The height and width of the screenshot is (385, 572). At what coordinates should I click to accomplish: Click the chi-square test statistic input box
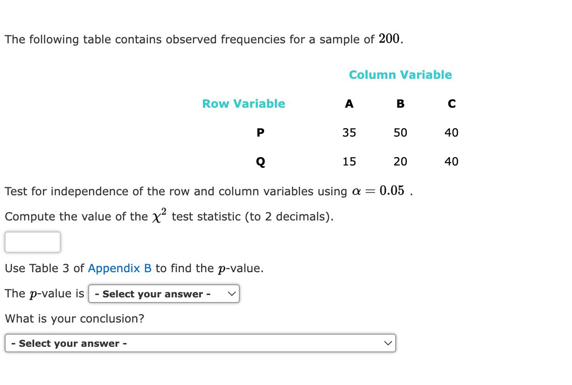pos(32,242)
